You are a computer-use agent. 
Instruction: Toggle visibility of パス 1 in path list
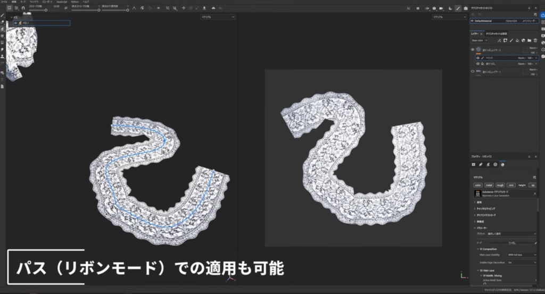[x=15, y=23]
